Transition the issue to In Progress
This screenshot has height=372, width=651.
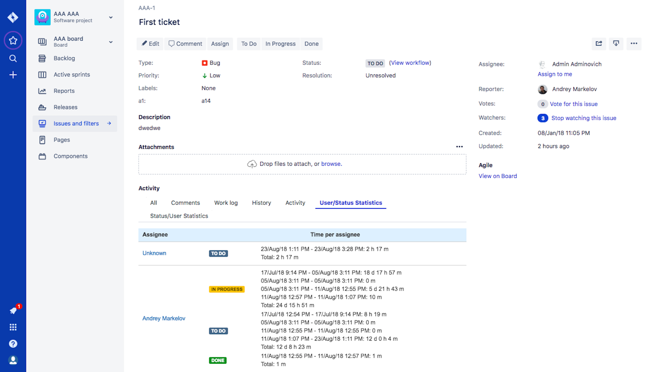point(280,44)
